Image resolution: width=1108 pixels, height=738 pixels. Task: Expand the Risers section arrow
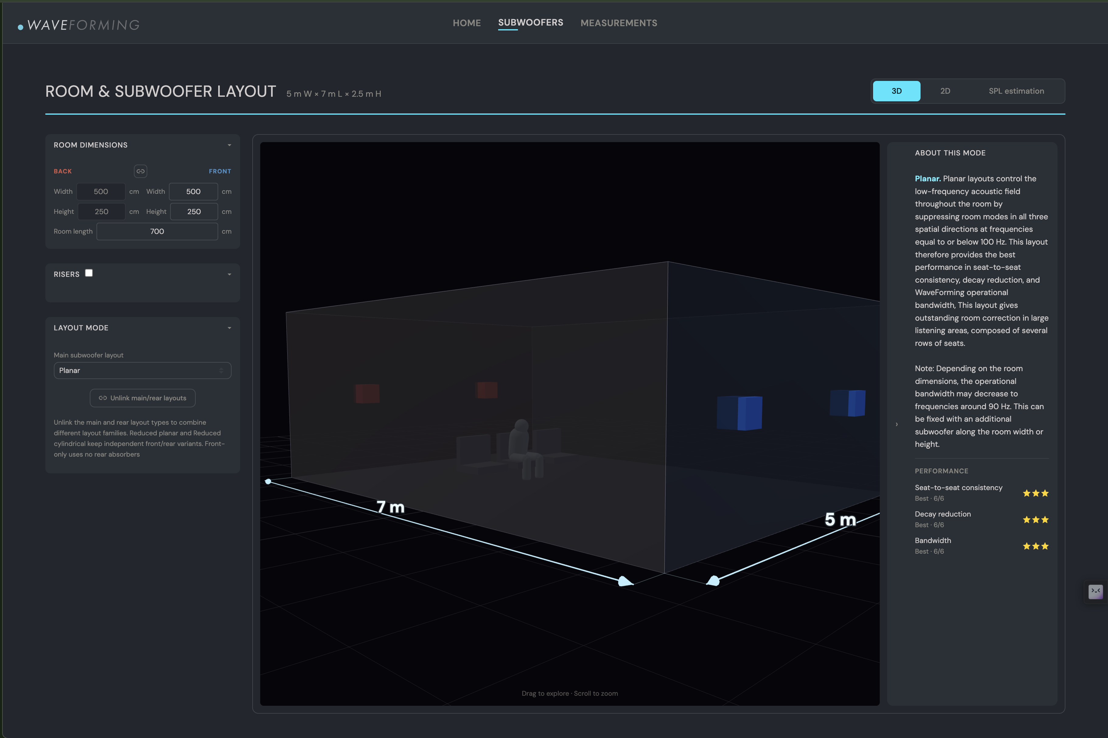tap(229, 274)
